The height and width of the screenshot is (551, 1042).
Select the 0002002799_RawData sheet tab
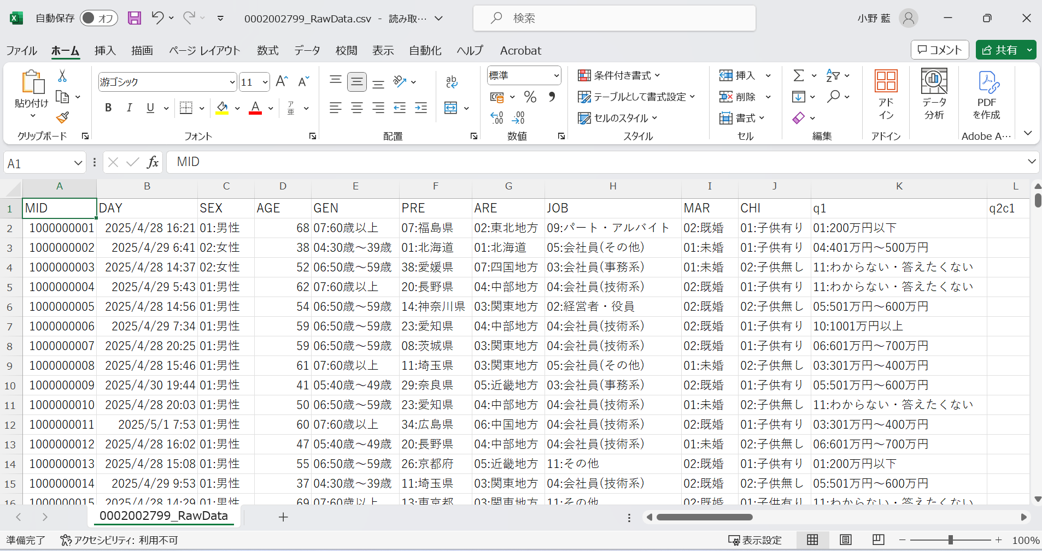(x=163, y=516)
